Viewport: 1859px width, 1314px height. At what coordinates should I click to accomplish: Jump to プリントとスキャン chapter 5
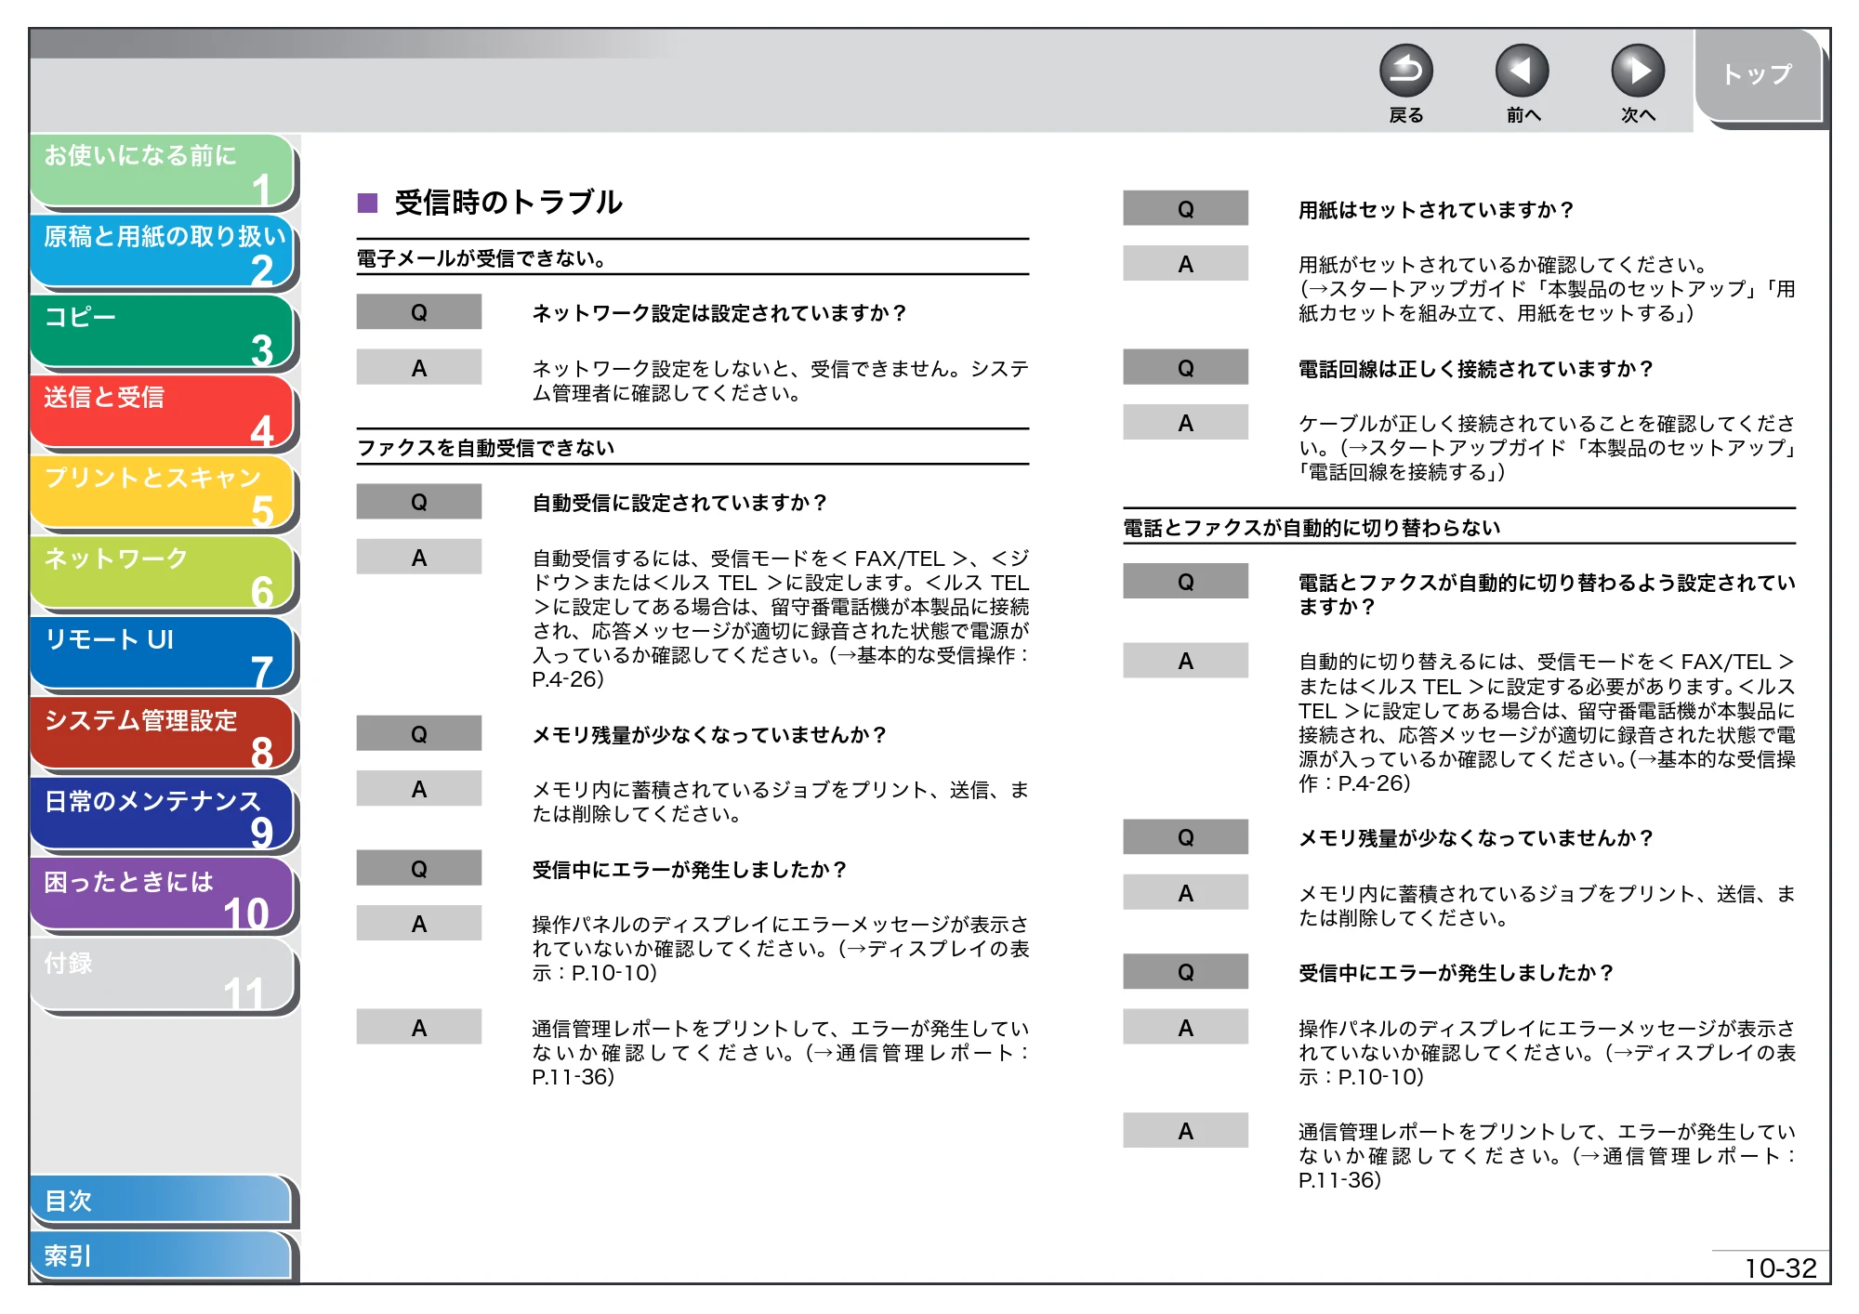click(163, 493)
